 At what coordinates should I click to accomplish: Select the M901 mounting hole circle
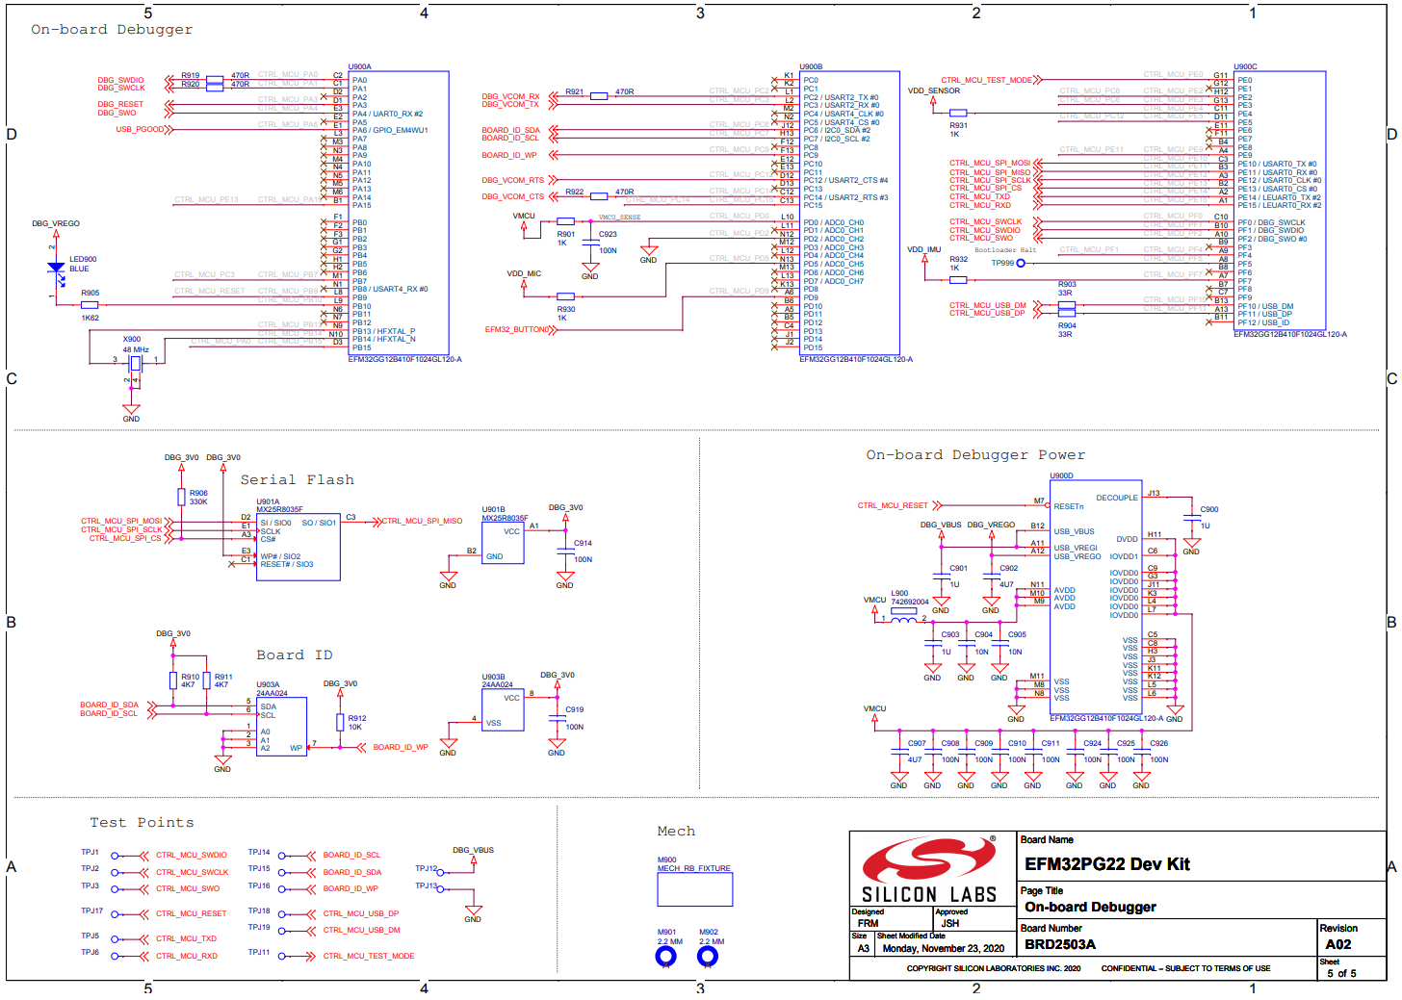665,957
